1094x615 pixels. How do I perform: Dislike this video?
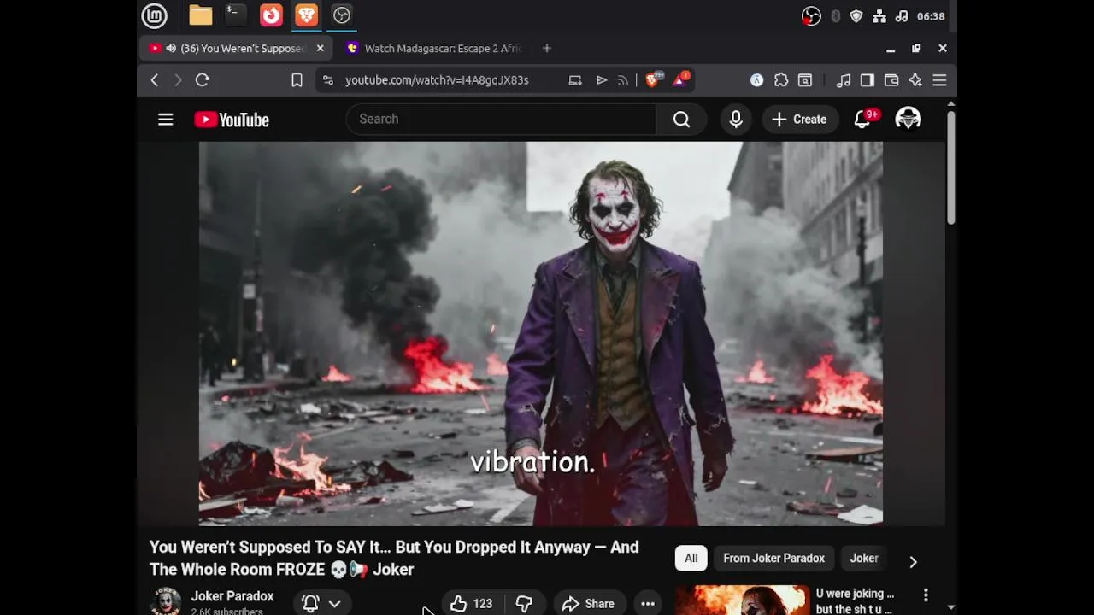pyautogui.click(x=524, y=603)
